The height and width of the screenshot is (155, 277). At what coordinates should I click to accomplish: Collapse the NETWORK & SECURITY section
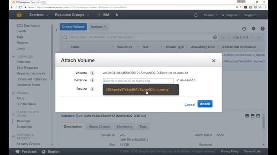click(x=13, y=136)
